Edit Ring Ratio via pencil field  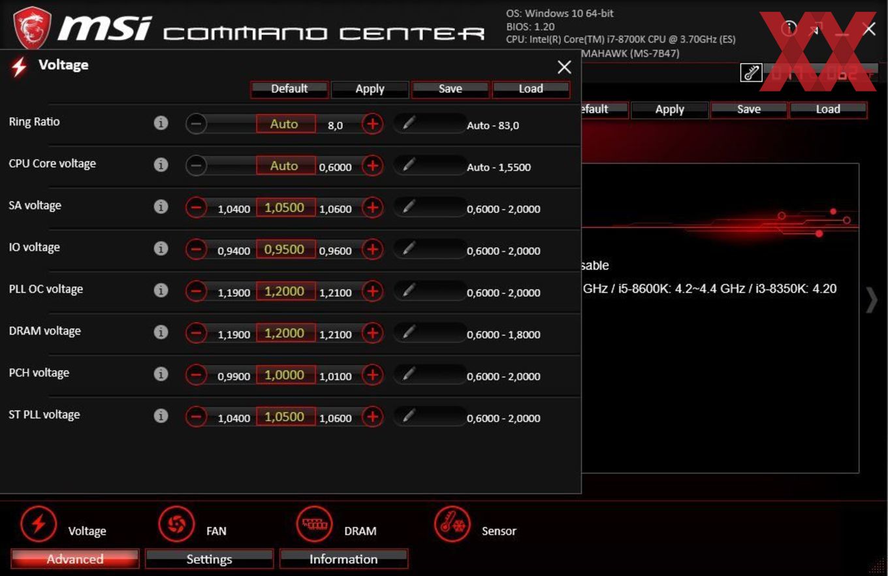[429, 123]
